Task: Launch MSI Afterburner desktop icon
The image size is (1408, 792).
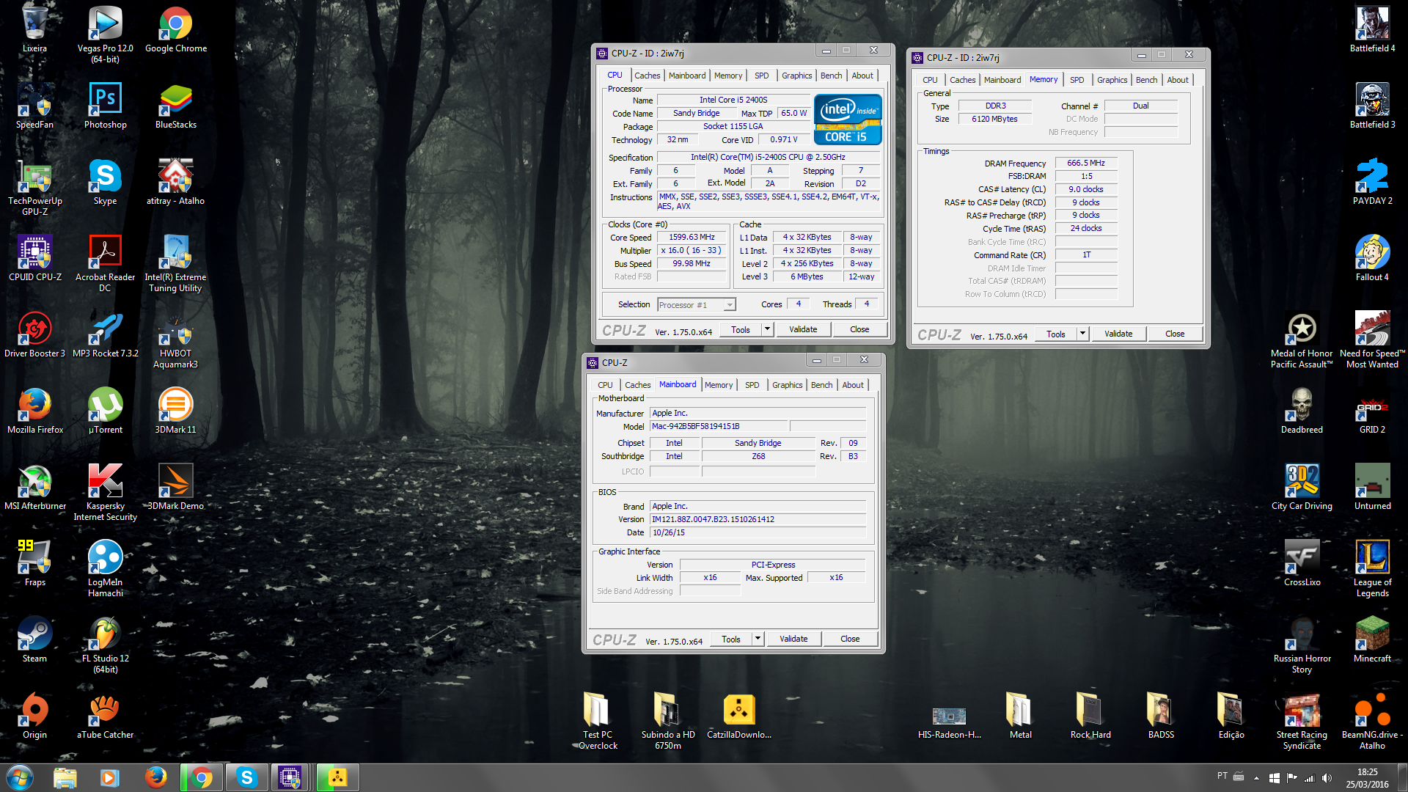Action: click(34, 487)
